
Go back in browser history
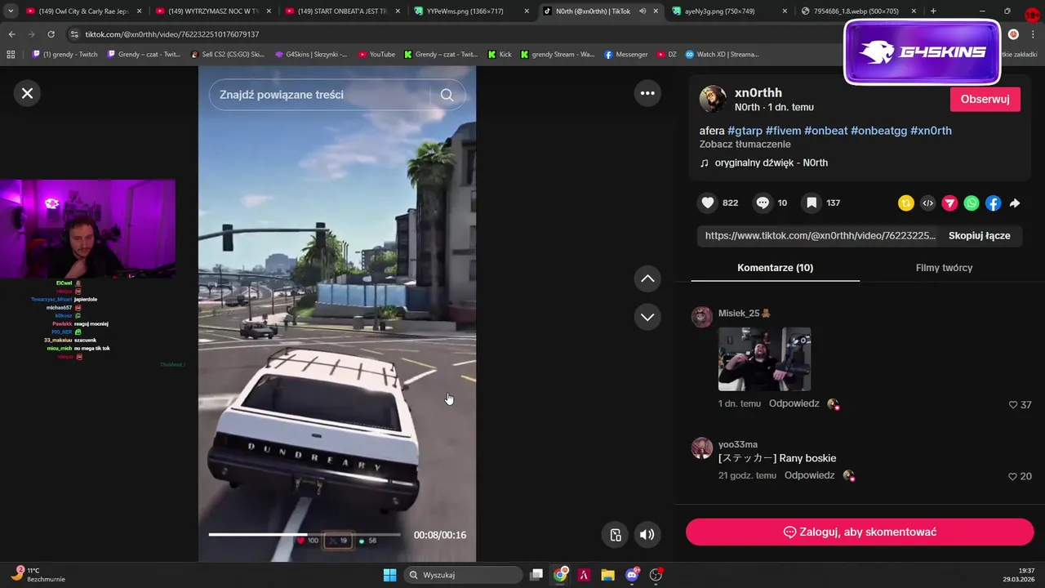pyautogui.click(x=11, y=34)
